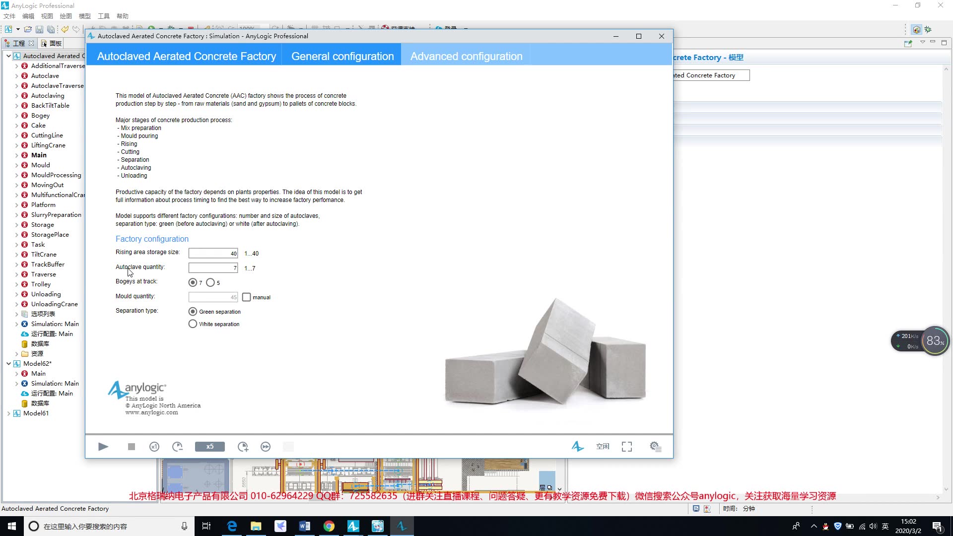
Task: Click the Mould quantity field
Action: 213,297
